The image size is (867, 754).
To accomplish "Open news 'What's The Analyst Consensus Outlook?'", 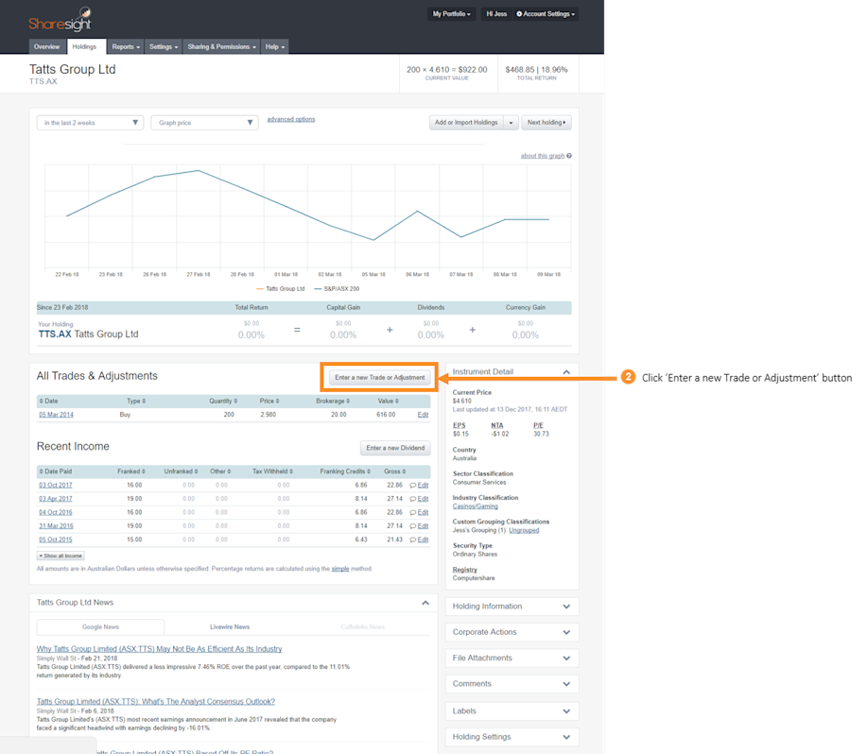I will pyautogui.click(x=155, y=701).
